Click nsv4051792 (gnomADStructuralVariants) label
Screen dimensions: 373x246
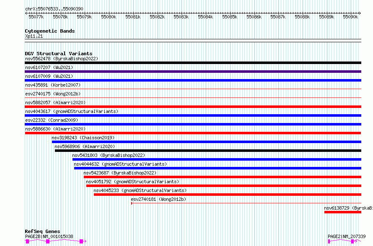[x=132, y=182]
